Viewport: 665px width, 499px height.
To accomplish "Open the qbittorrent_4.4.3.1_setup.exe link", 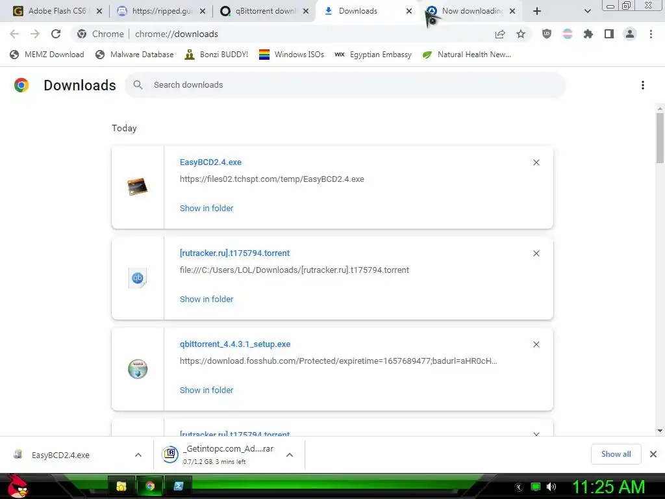I will tap(235, 344).
